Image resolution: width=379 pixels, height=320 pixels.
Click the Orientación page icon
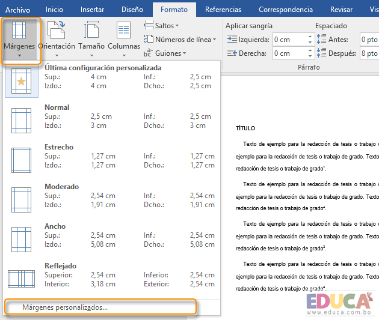tap(57, 29)
